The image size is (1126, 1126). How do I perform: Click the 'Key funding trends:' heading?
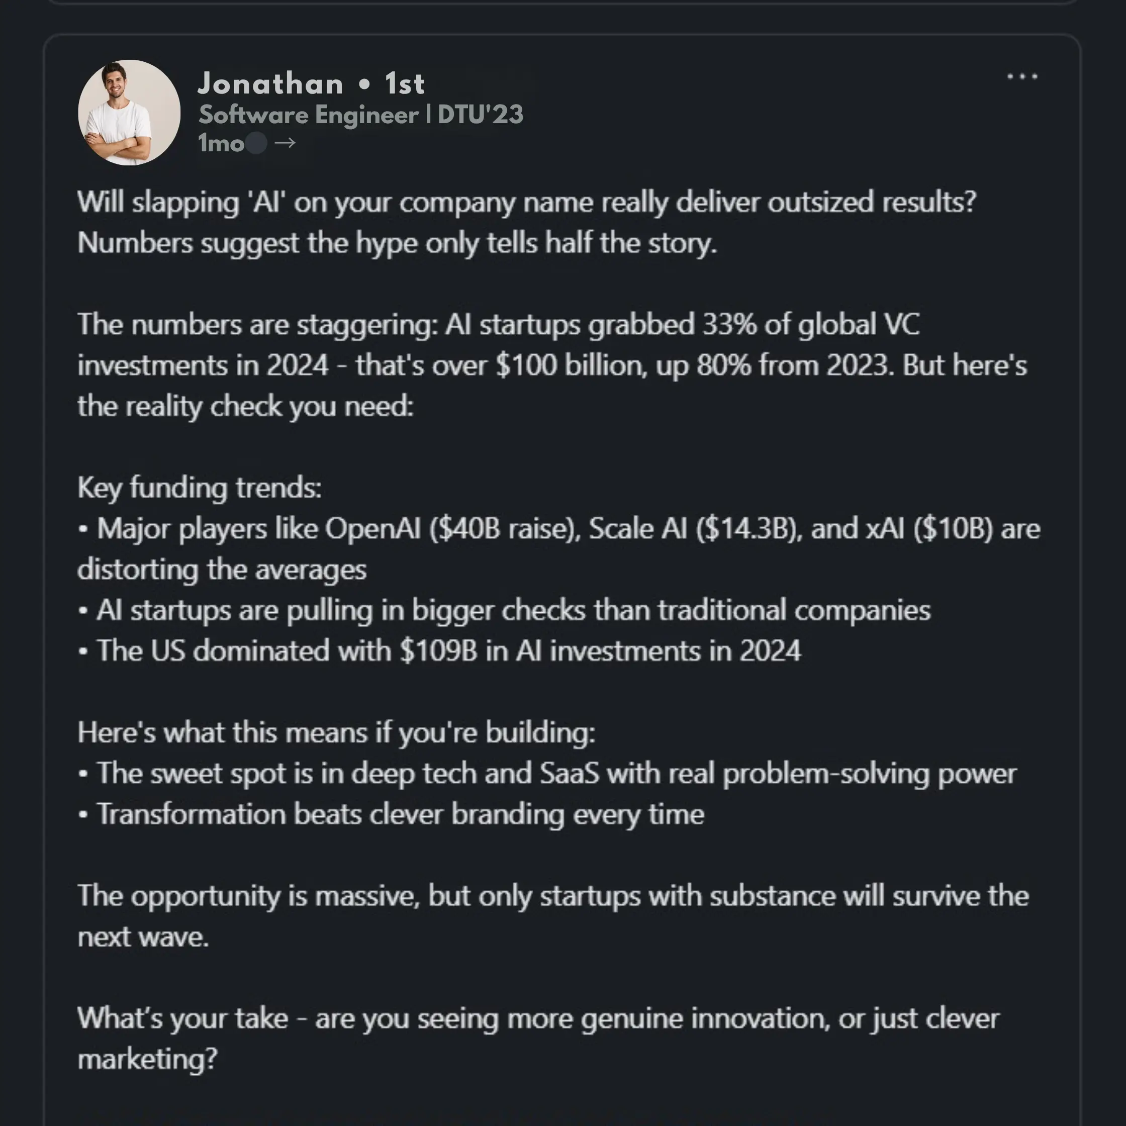[x=200, y=487]
